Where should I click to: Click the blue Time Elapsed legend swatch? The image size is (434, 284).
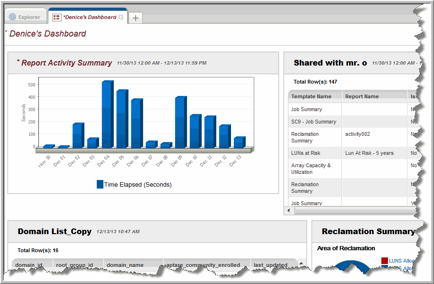click(x=100, y=184)
